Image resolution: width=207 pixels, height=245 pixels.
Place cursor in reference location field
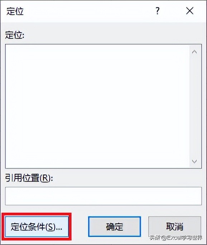(x=103, y=196)
